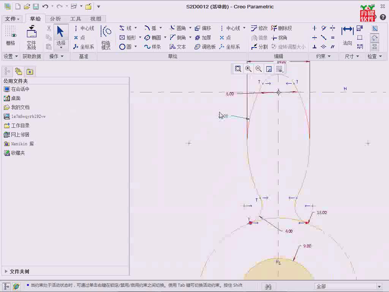The height and width of the screenshot is (292, 389).
Task: Expand the Ellipse (椭圆) dropdown arrow
Action: [165, 37]
